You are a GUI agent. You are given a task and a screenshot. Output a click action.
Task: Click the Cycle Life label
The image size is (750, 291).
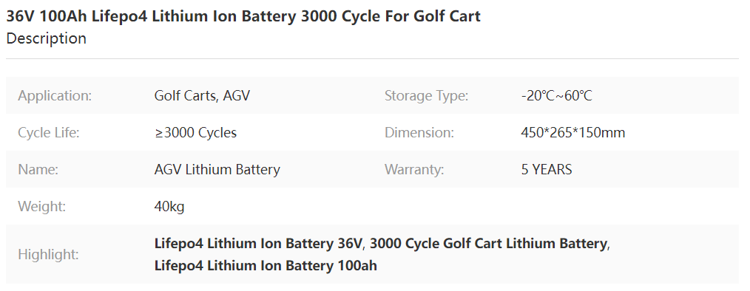pos(49,132)
